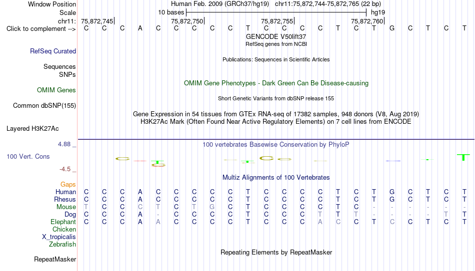
Task: Click the Scale label
Action: pos(68,12)
